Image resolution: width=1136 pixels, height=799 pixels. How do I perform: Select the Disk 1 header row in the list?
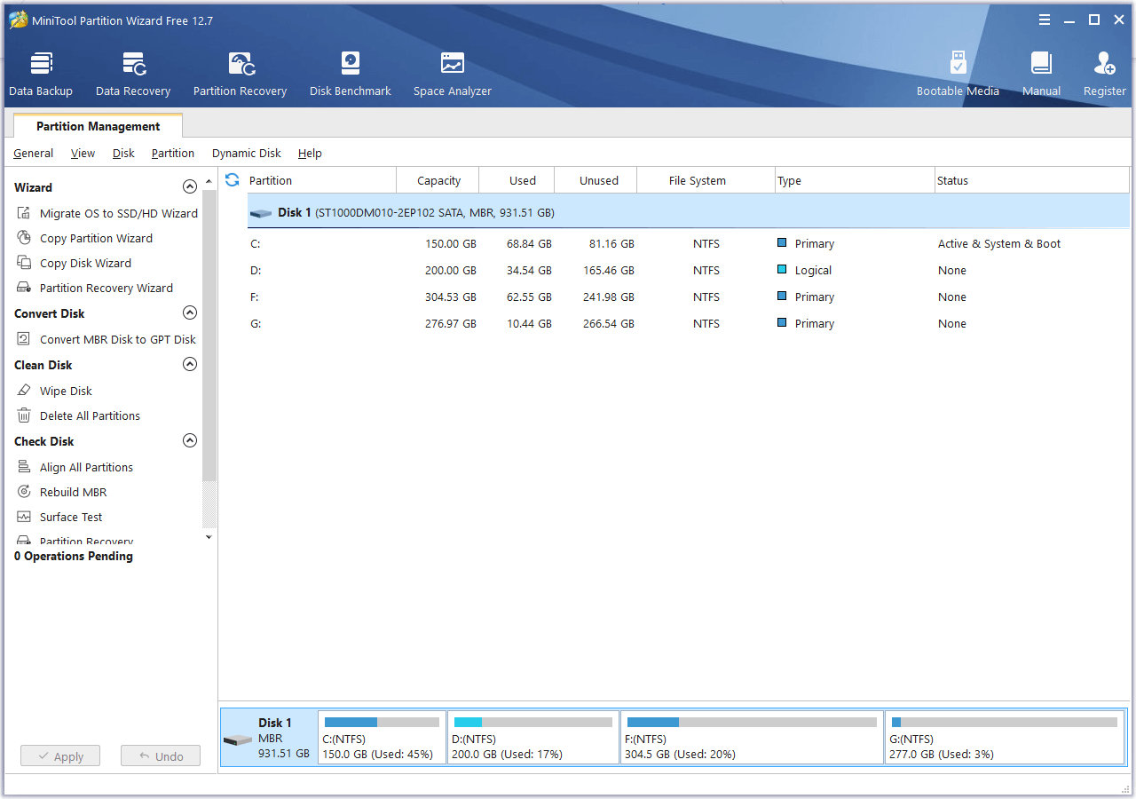[688, 213]
